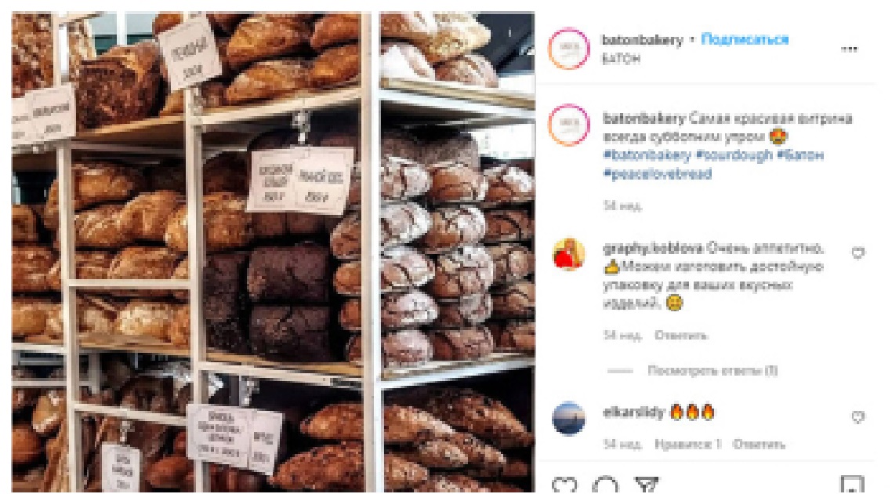This screenshot has width=892, height=494.
Task: Open comment bubble icon below post
Action: pyautogui.click(x=605, y=485)
